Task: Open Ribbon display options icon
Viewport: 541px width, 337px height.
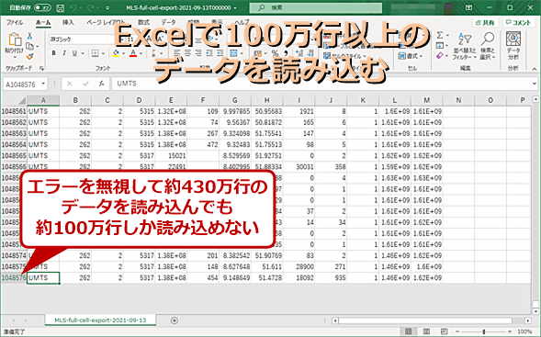Action: point(468,7)
